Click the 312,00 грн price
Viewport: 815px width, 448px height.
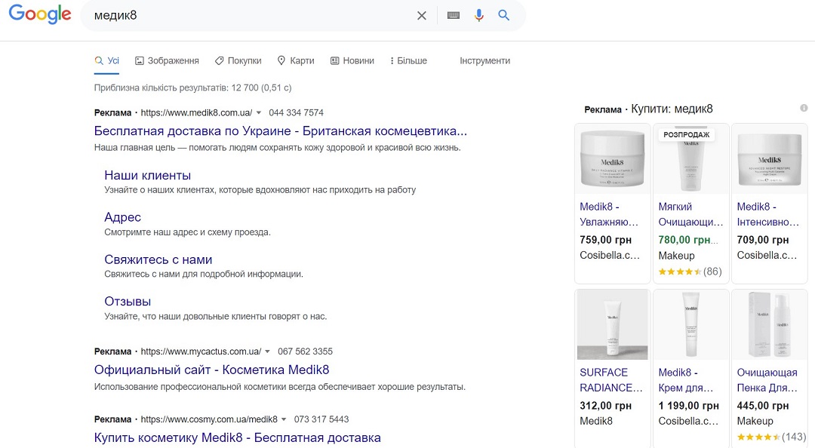pyautogui.click(x=605, y=406)
